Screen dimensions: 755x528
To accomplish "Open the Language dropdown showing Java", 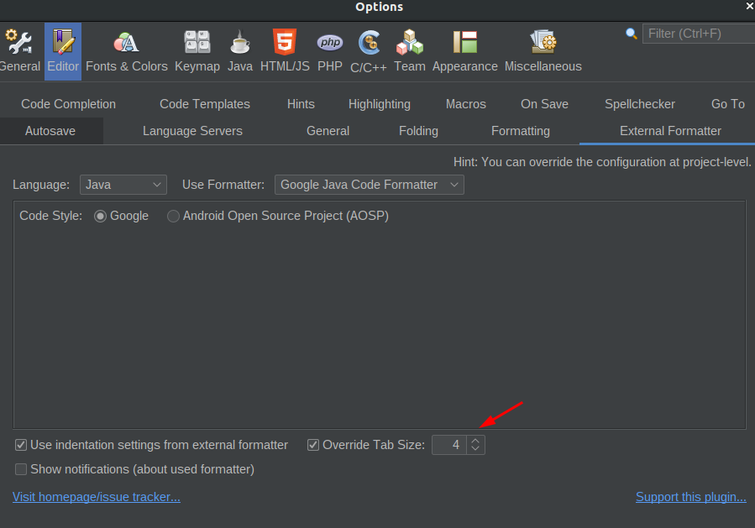I will coord(123,185).
